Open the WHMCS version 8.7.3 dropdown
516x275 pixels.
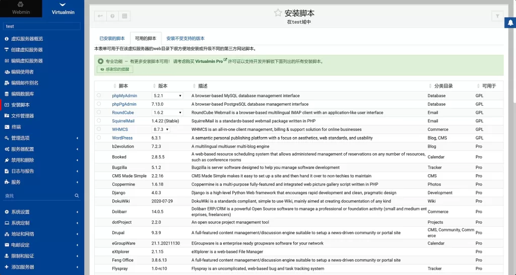161,129
